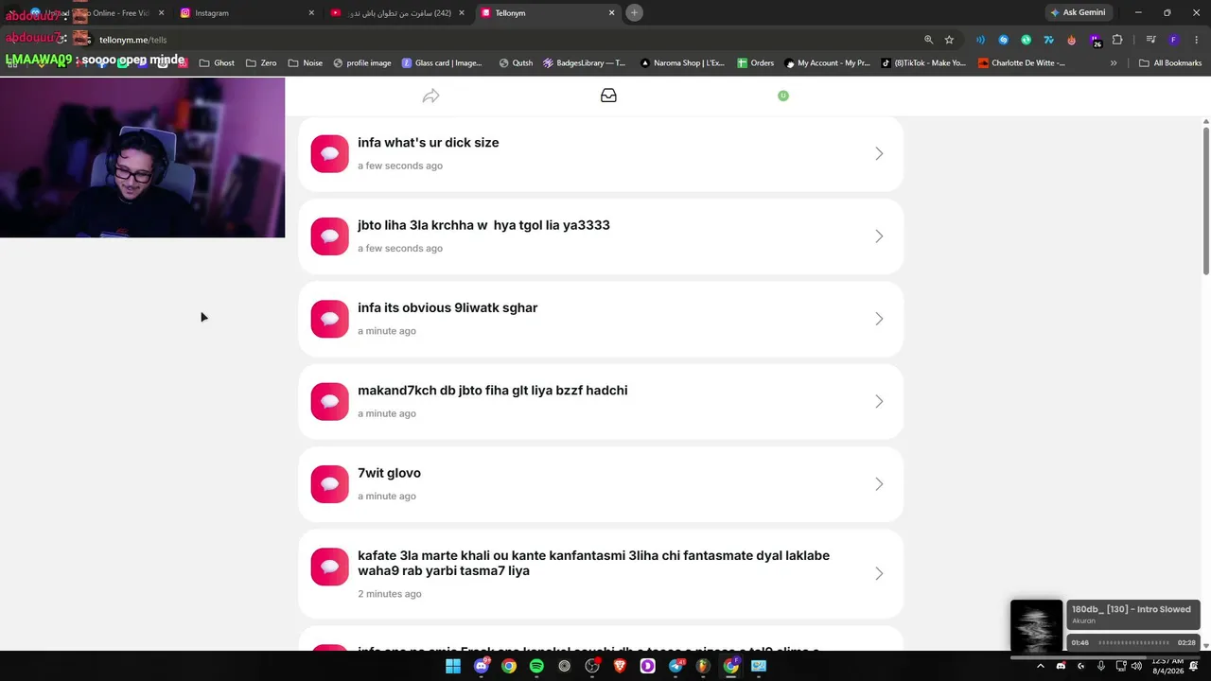Expand the 'makand7kch db' tell chevron
The width and height of the screenshot is (1211, 681).
879,401
